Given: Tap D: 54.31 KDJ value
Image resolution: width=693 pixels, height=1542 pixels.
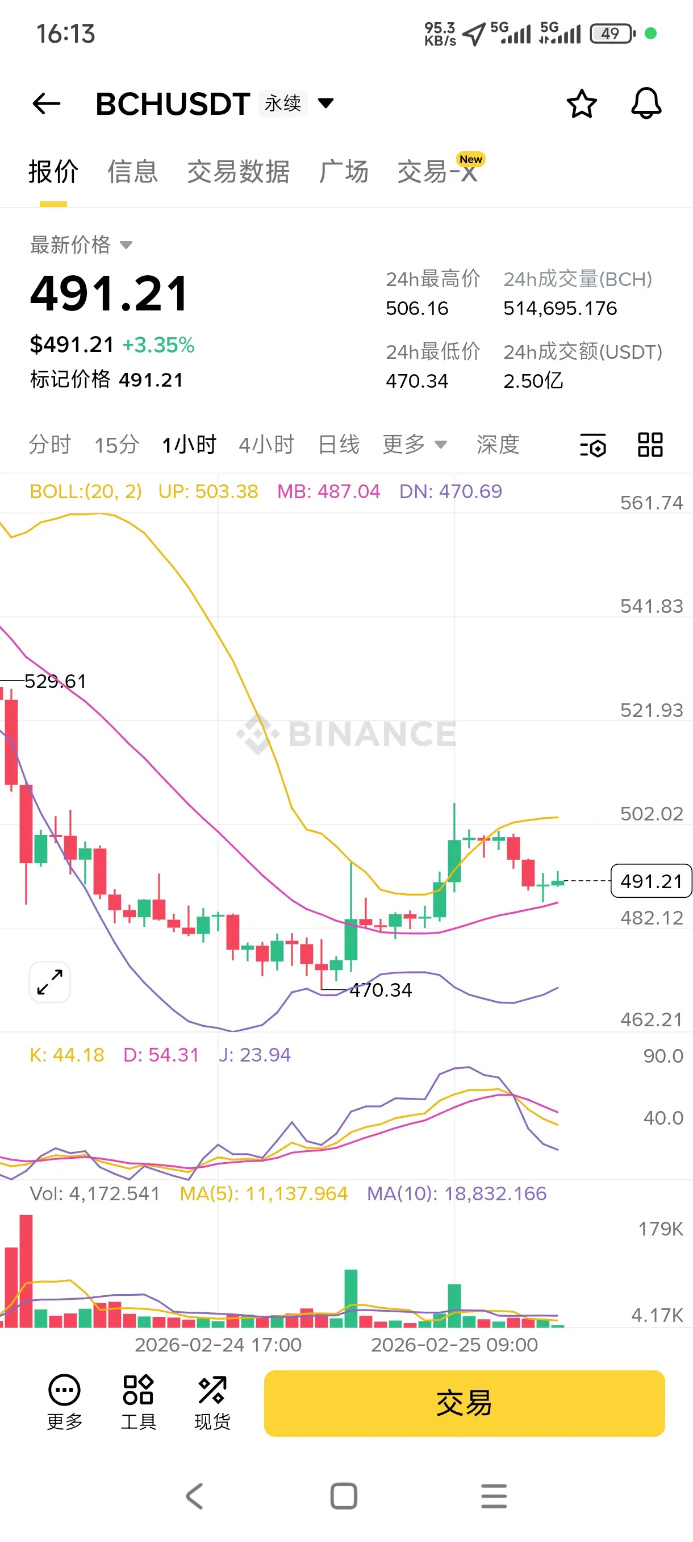Looking at the screenshot, I should 161,1055.
